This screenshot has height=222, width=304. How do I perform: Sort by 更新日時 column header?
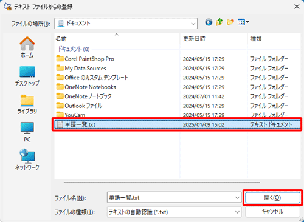tap(213, 39)
